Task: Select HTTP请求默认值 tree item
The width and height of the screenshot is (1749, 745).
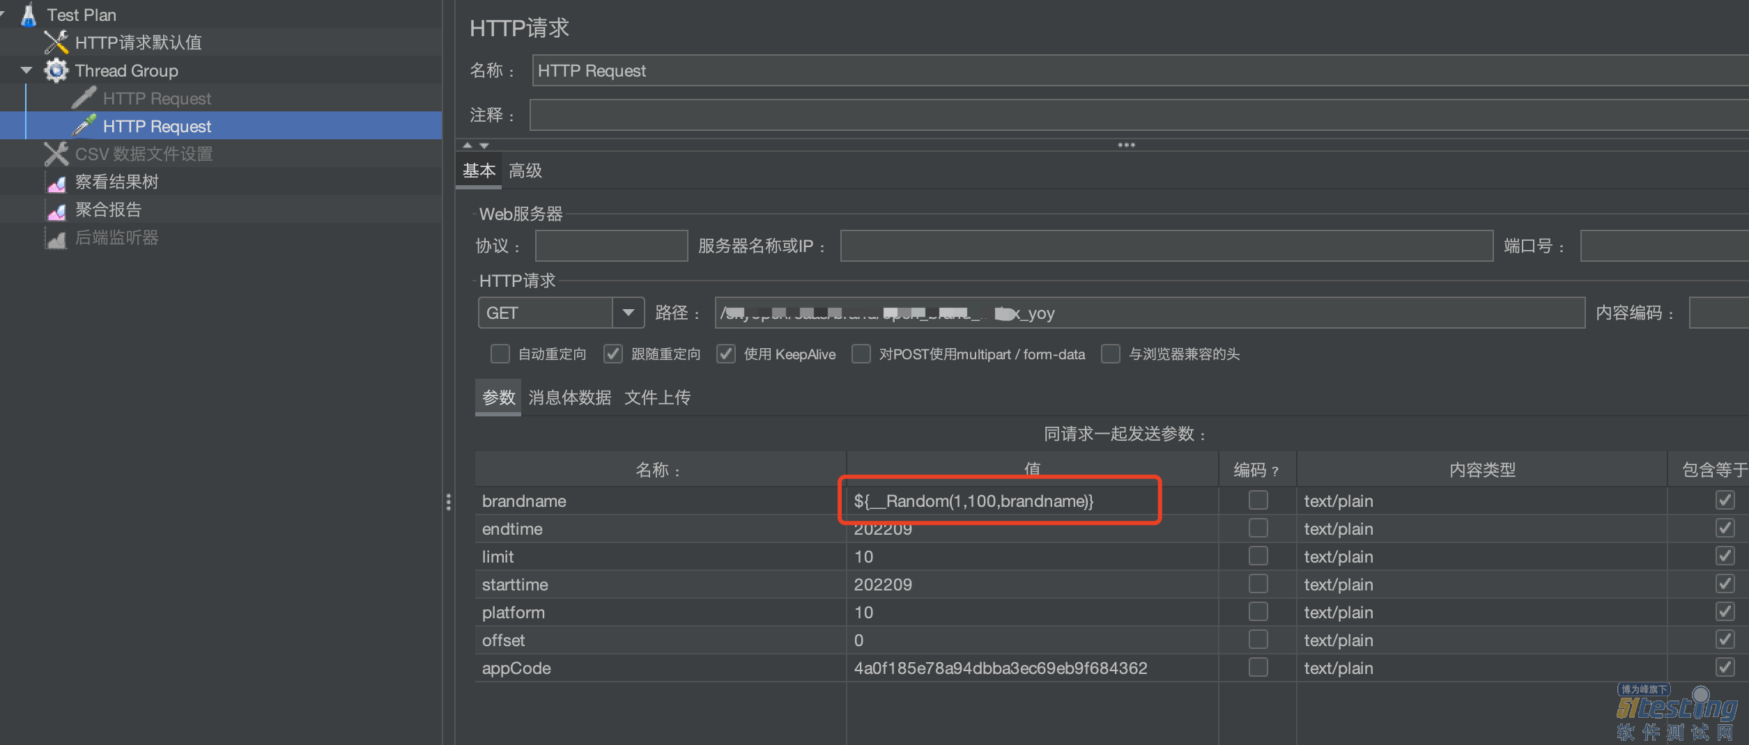Action: pyautogui.click(x=139, y=42)
